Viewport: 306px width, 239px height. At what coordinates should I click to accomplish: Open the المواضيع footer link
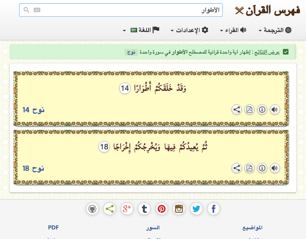(x=252, y=228)
